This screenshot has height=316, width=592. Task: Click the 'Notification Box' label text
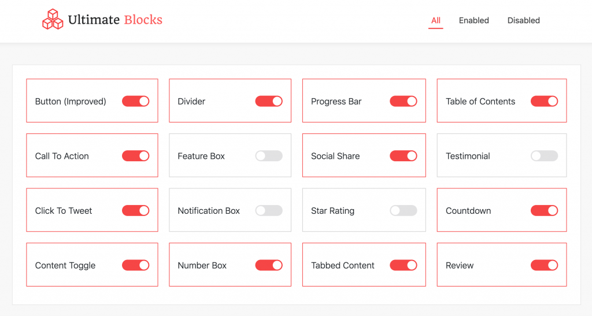[209, 211]
